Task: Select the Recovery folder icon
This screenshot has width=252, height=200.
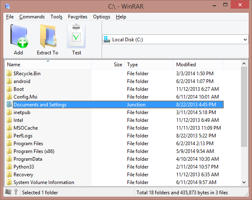Action: coord(9,175)
